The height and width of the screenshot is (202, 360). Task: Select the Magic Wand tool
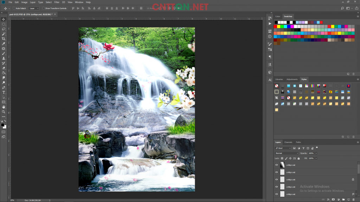coord(4,34)
